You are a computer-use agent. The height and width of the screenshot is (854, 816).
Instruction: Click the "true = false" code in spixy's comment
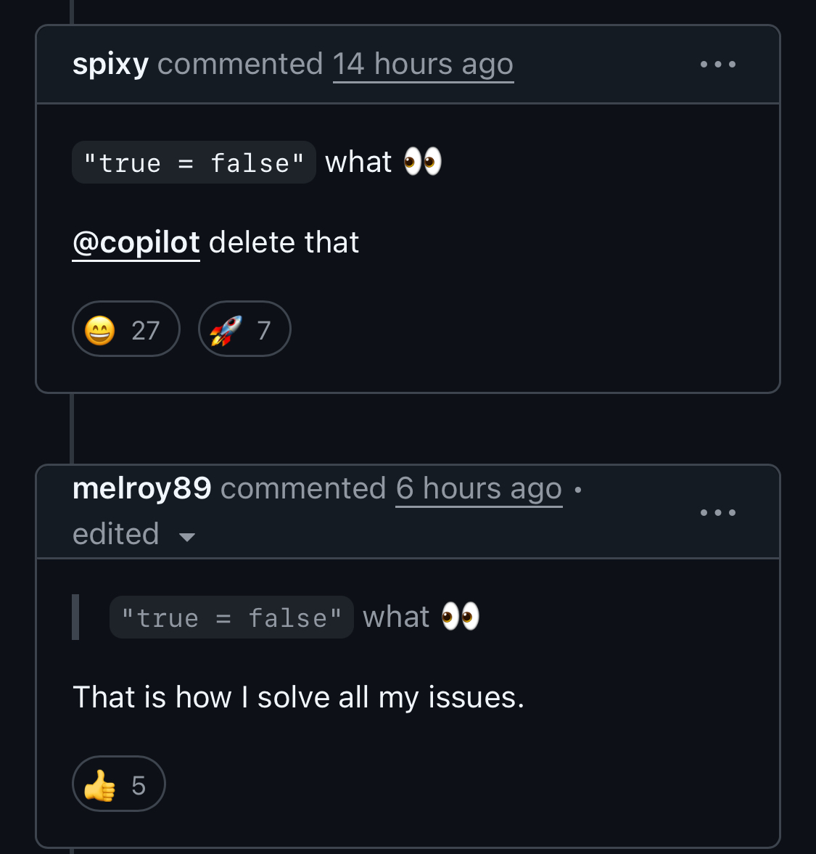pyautogui.click(x=194, y=163)
